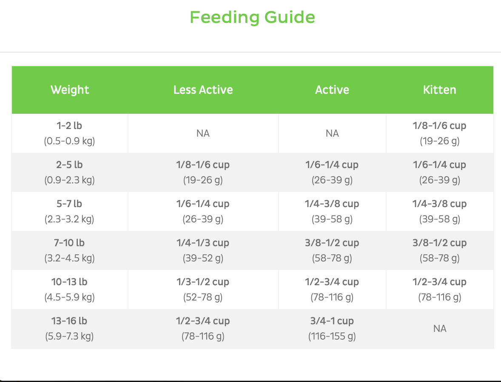501x382 pixels.
Task: Click Active amount for 2-5 lb row
Action: click(x=332, y=172)
